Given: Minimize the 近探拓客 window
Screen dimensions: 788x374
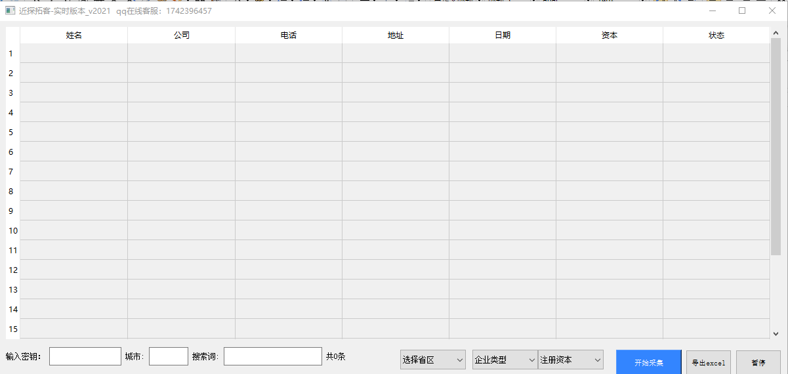Looking at the screenshot, I should (x=713, y=10).
